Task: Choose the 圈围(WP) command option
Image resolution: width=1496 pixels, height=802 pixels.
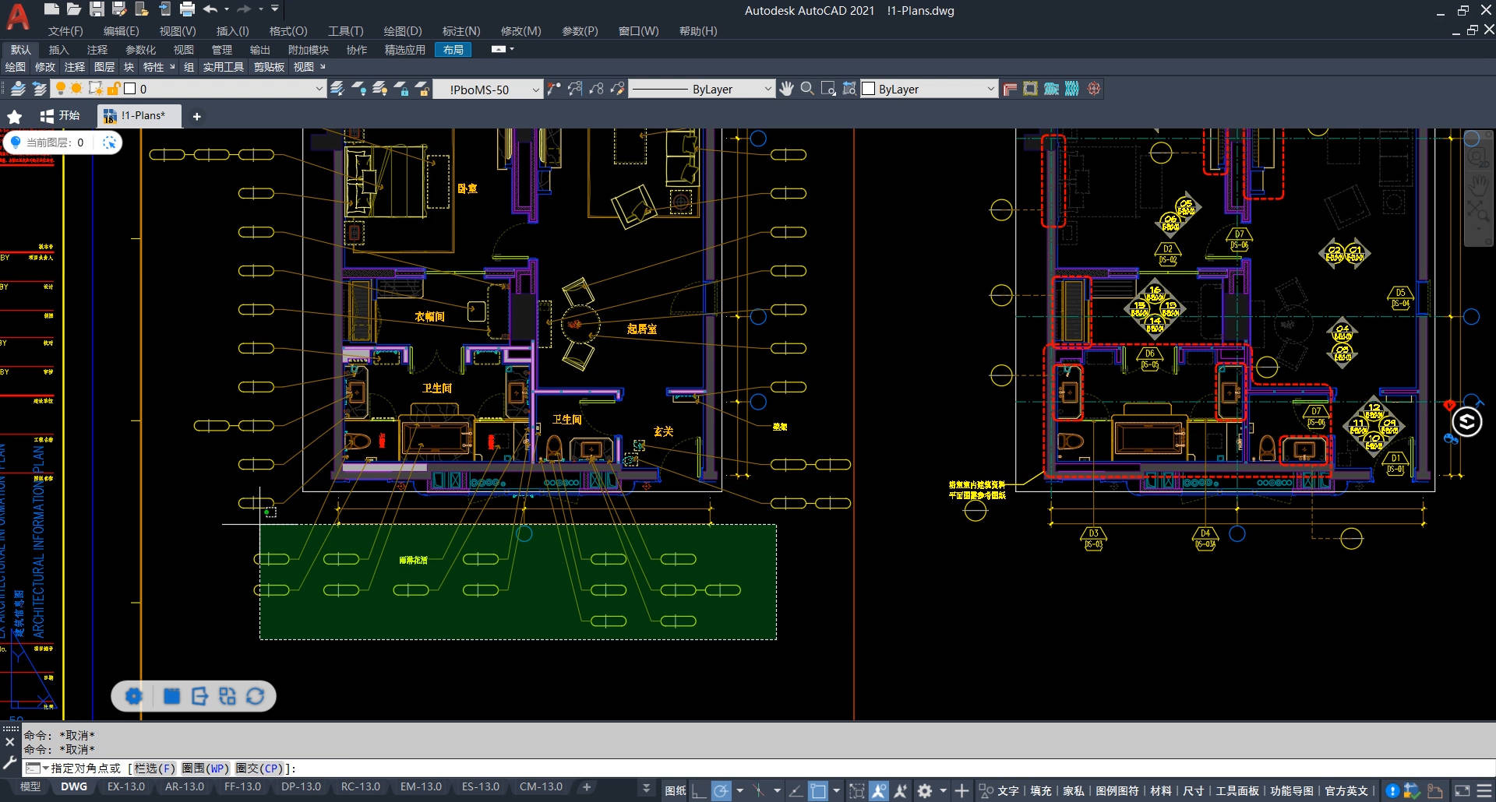Action: (206, 769)
